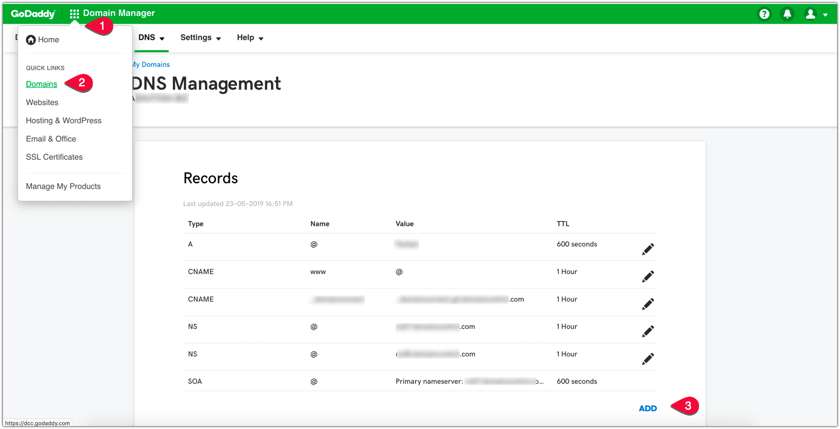Edit the CNAME www record

point(648,277)
